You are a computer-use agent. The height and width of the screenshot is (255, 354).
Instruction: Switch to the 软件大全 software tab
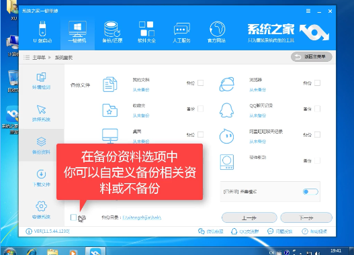(x=146, y=32)
